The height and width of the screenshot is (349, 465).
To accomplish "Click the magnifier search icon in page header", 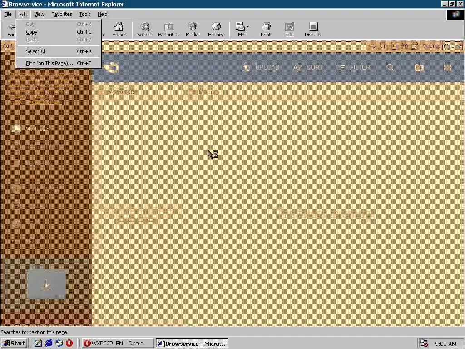I will click(391, 68).
